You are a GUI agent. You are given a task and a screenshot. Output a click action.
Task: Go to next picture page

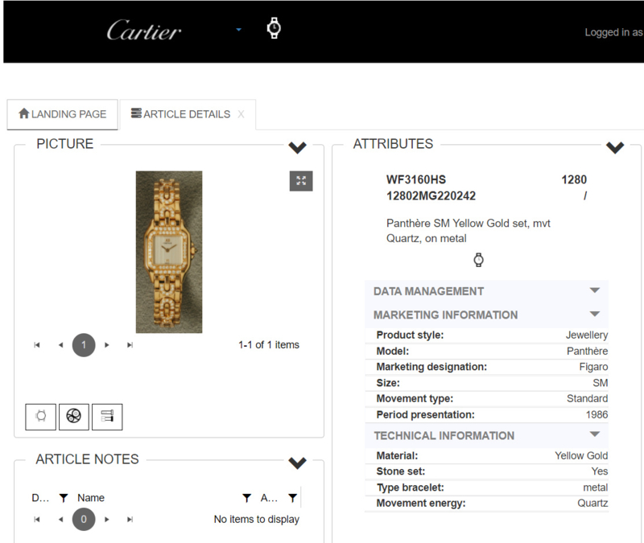point(107,345)
